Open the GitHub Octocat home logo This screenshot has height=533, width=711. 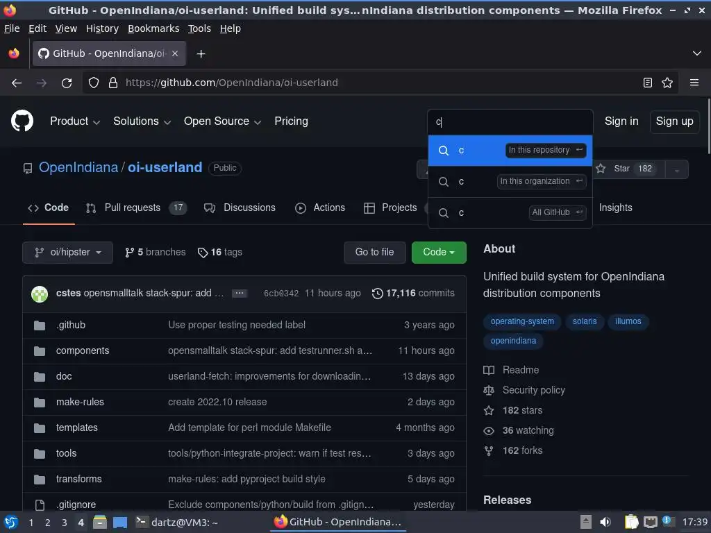point(22,121)
